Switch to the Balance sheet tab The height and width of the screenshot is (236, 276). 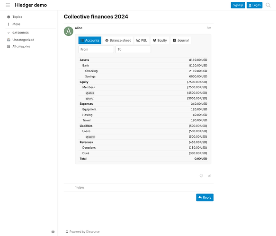[x=118, y=41]
